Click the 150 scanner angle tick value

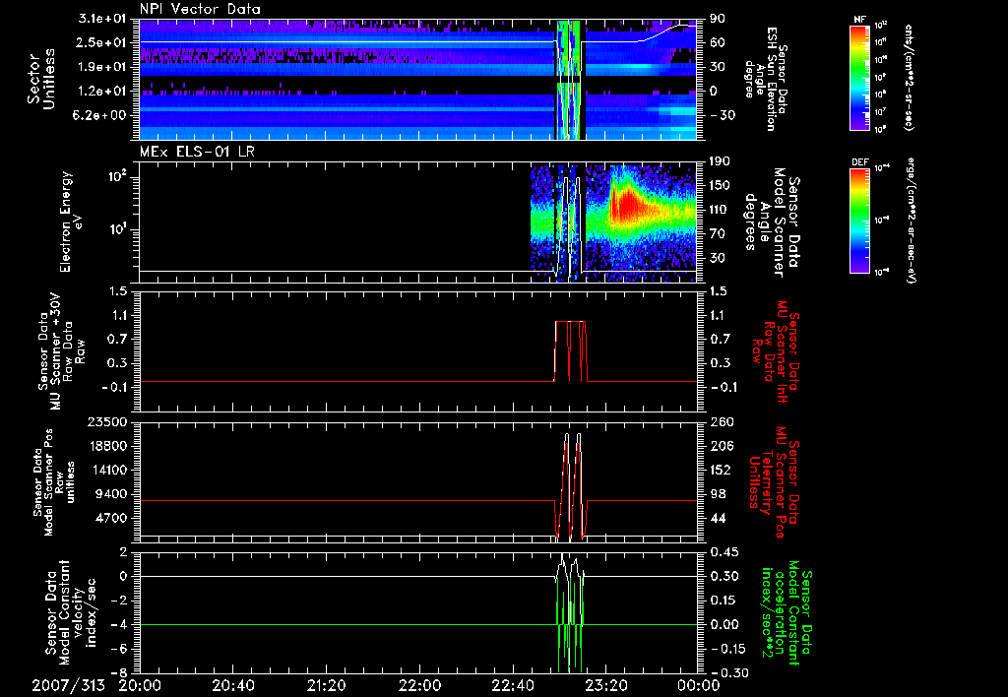pos(720,186)
